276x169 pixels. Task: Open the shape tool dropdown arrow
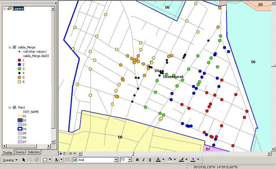tap(50, 160)
